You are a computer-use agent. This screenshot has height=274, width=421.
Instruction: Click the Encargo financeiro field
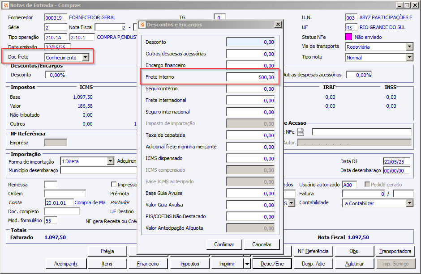click(x=250, y=65)
